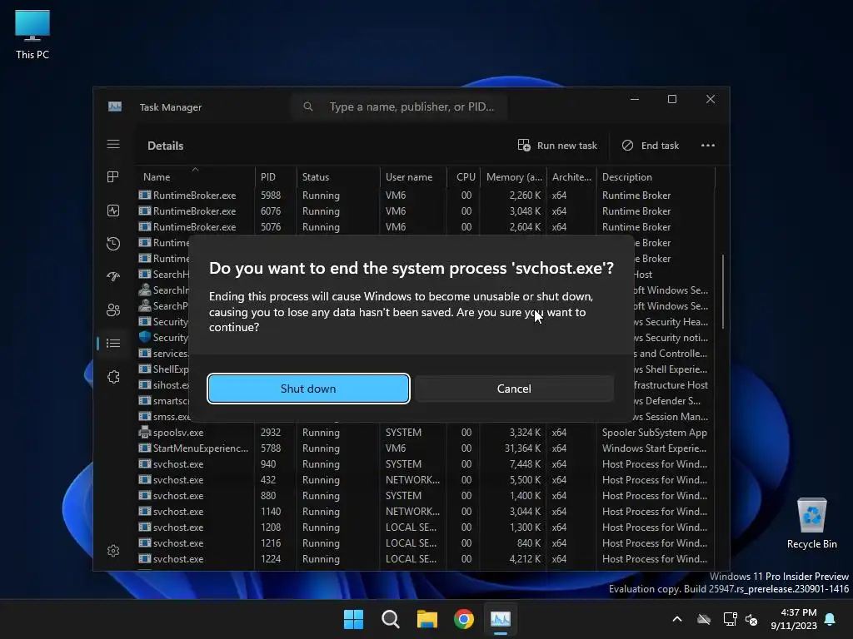Select the Details page icon in sidebar

point(113,344)
